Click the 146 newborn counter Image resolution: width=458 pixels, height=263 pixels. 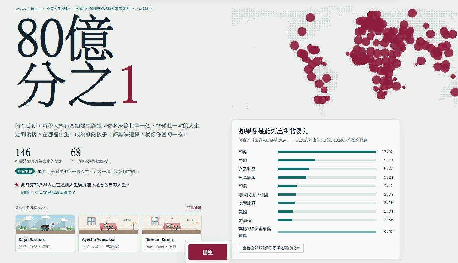coord(23,152)
